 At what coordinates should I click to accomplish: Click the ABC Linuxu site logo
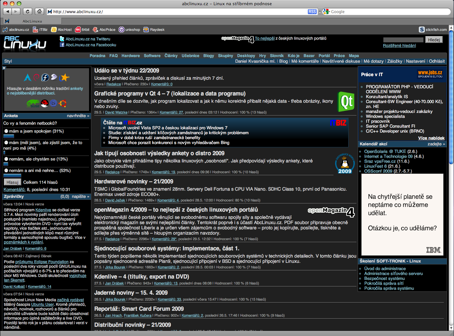25,43
